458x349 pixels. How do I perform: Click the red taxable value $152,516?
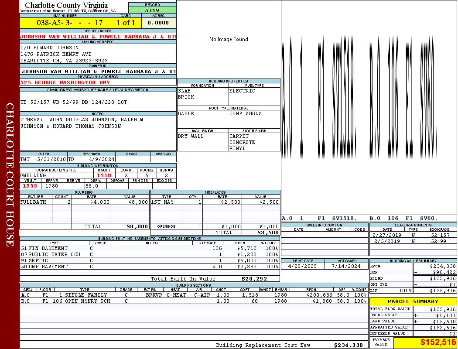[x=438, y=342]
